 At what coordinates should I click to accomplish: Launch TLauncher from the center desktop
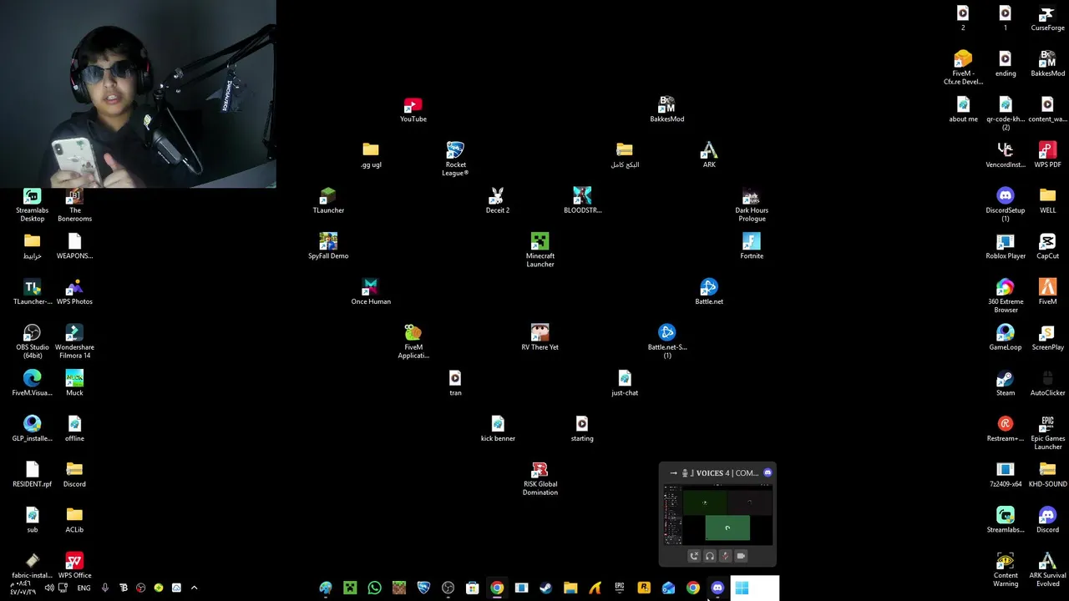[x=327, y=201]
